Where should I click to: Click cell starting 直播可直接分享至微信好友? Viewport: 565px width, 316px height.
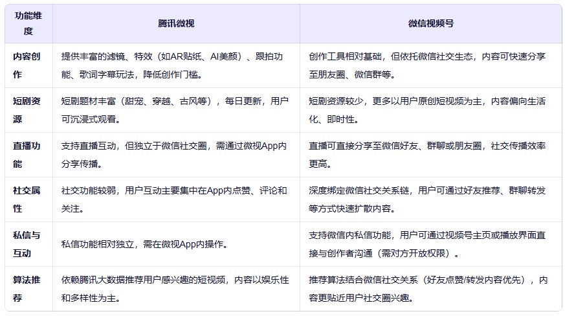(430, 155)
